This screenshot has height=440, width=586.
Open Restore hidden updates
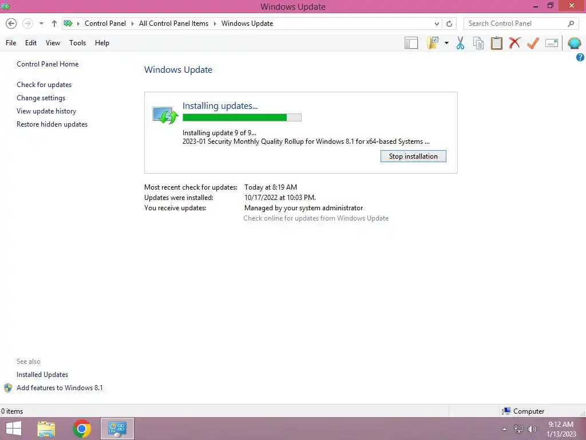52,124
